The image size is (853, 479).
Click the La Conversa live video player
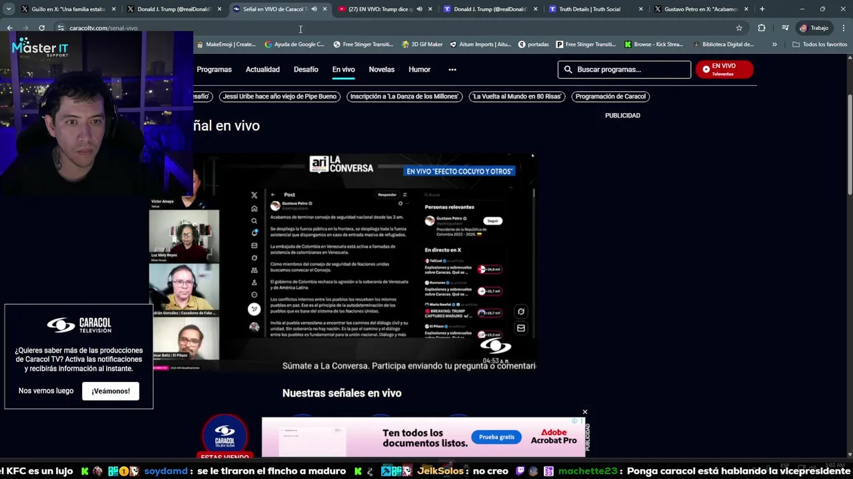tap(341, 263)
